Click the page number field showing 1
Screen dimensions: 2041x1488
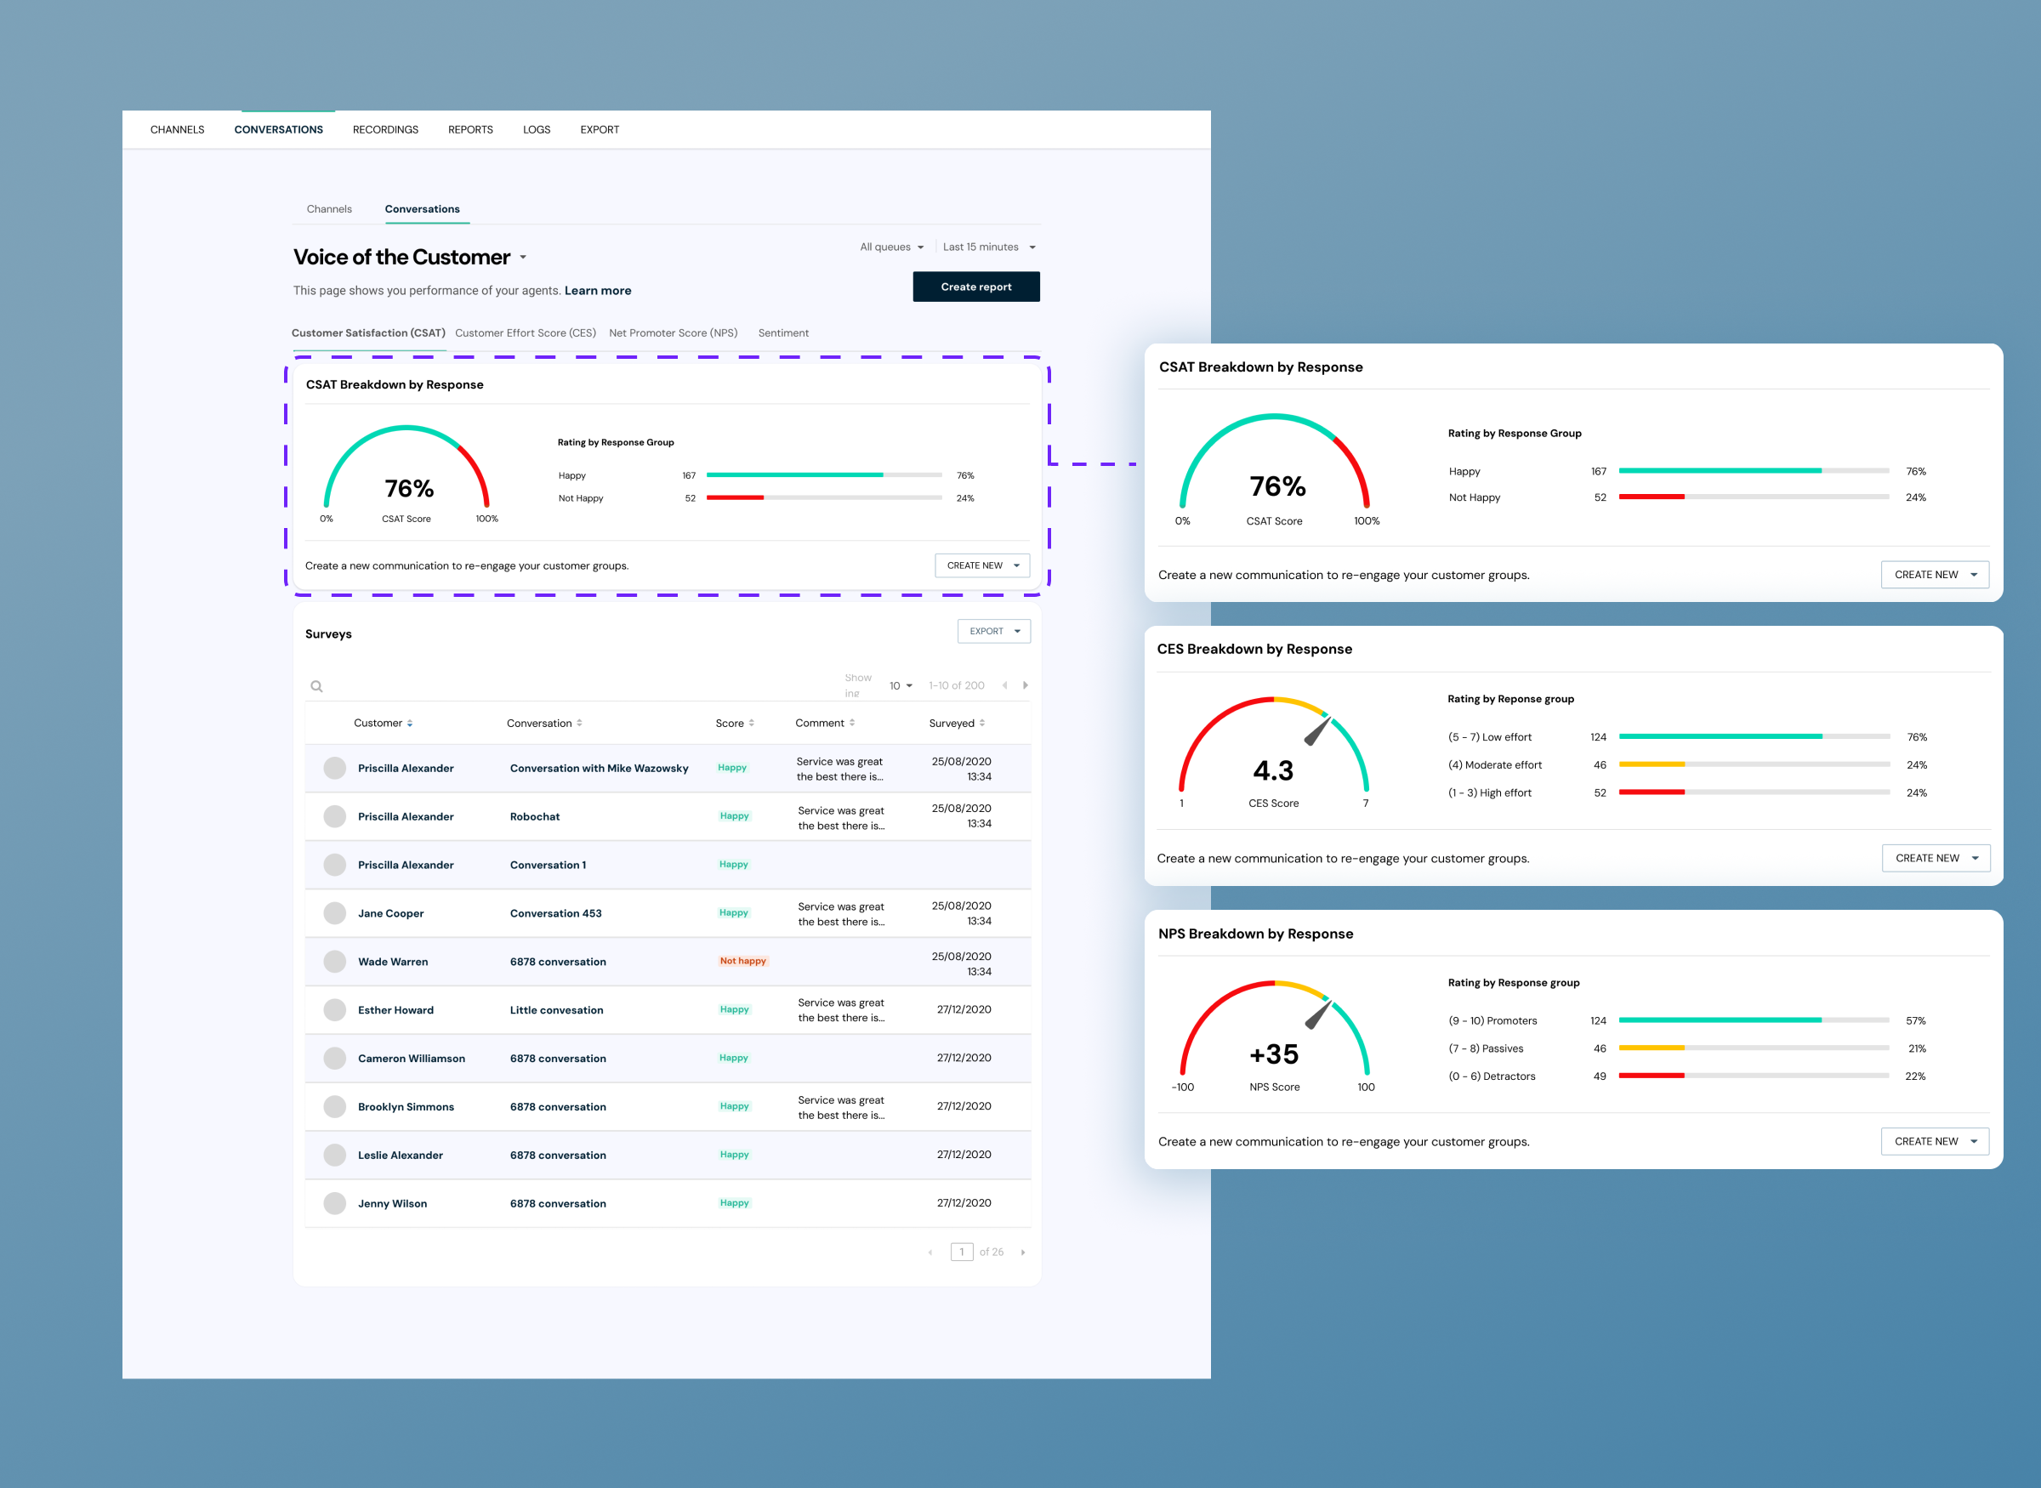(x=961, y=1252)
